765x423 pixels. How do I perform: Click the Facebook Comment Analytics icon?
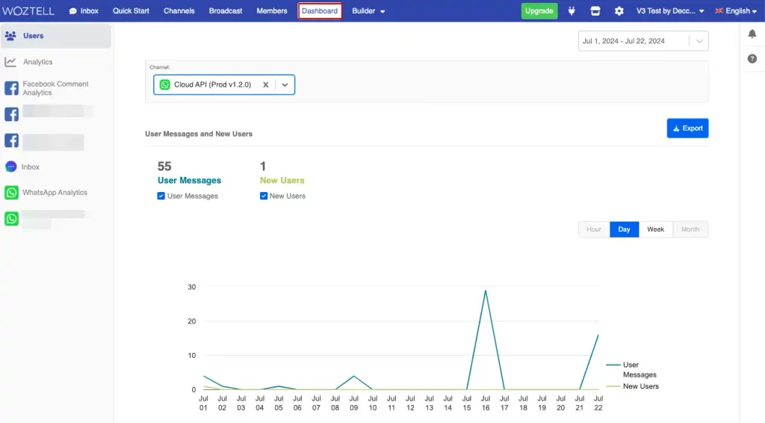(x=11, y=88)
